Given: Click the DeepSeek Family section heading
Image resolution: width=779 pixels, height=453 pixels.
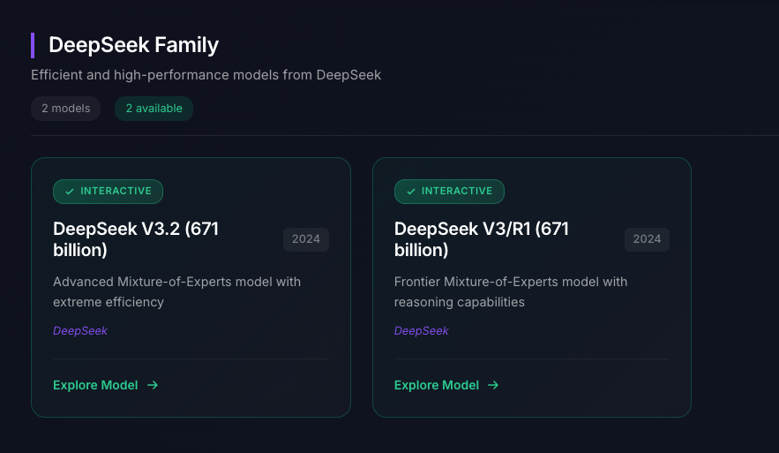Looking at the screenshot, I should (x=133, y=45).
